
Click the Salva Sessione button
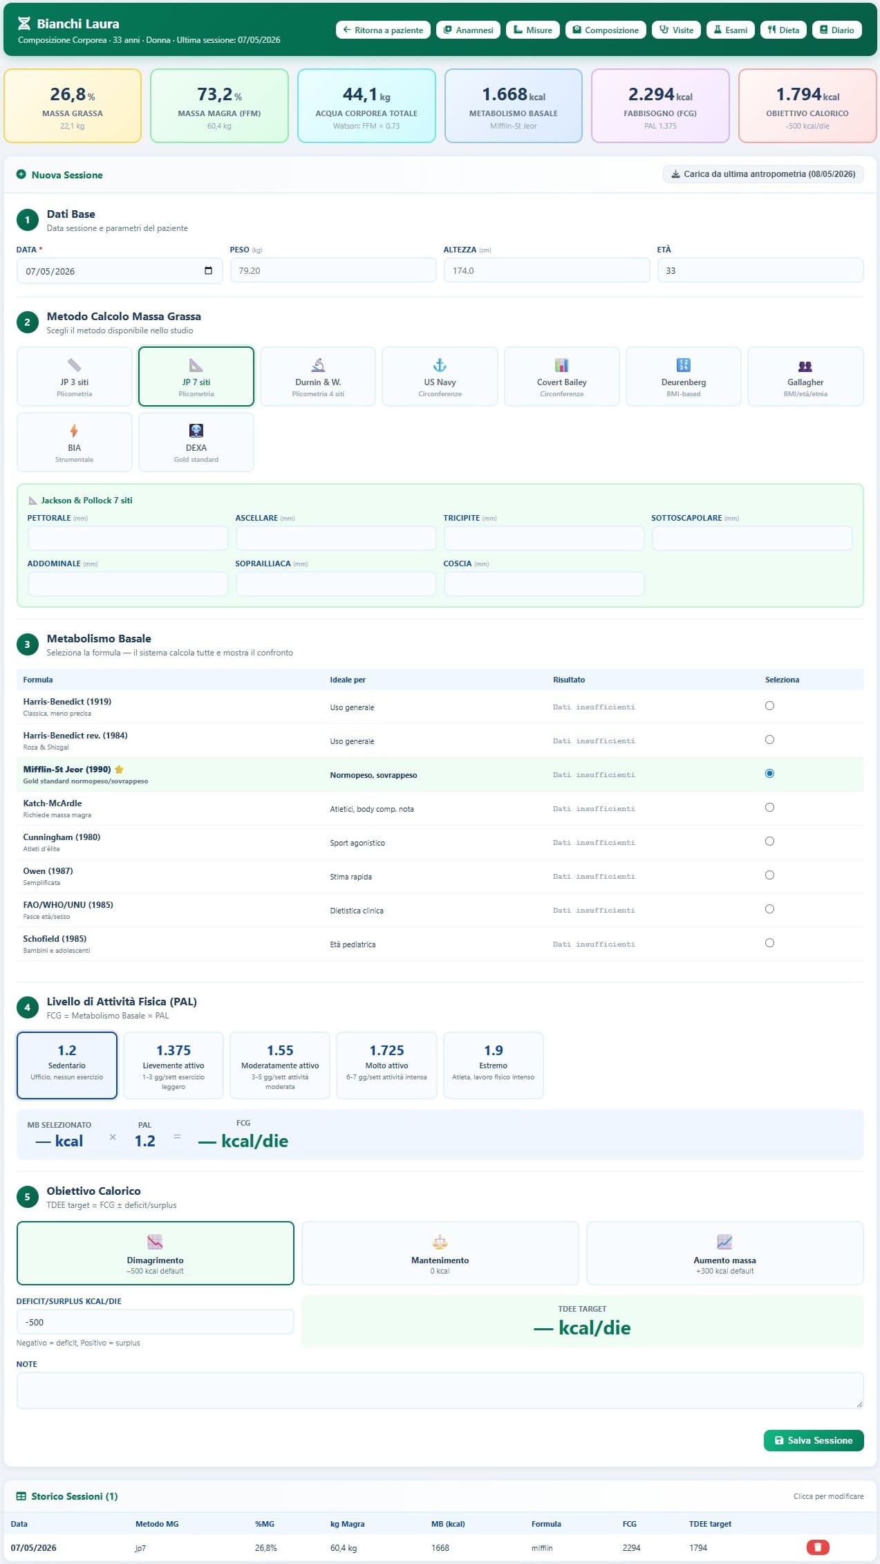tap(814, 1440)
